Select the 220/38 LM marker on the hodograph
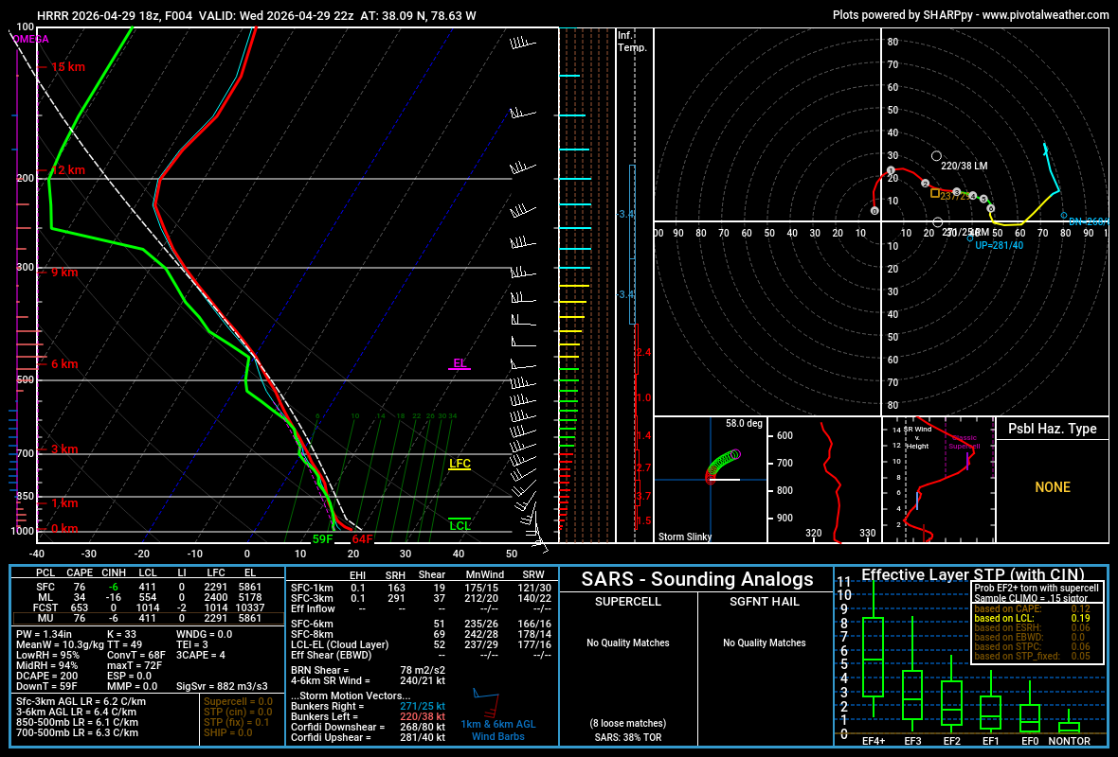This screenshot has width=1118, height=757. pyautogui.click(x=938, y=153)
